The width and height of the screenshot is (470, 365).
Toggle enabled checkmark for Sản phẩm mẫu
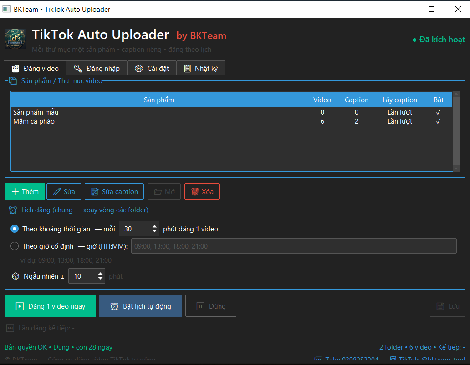438,112
